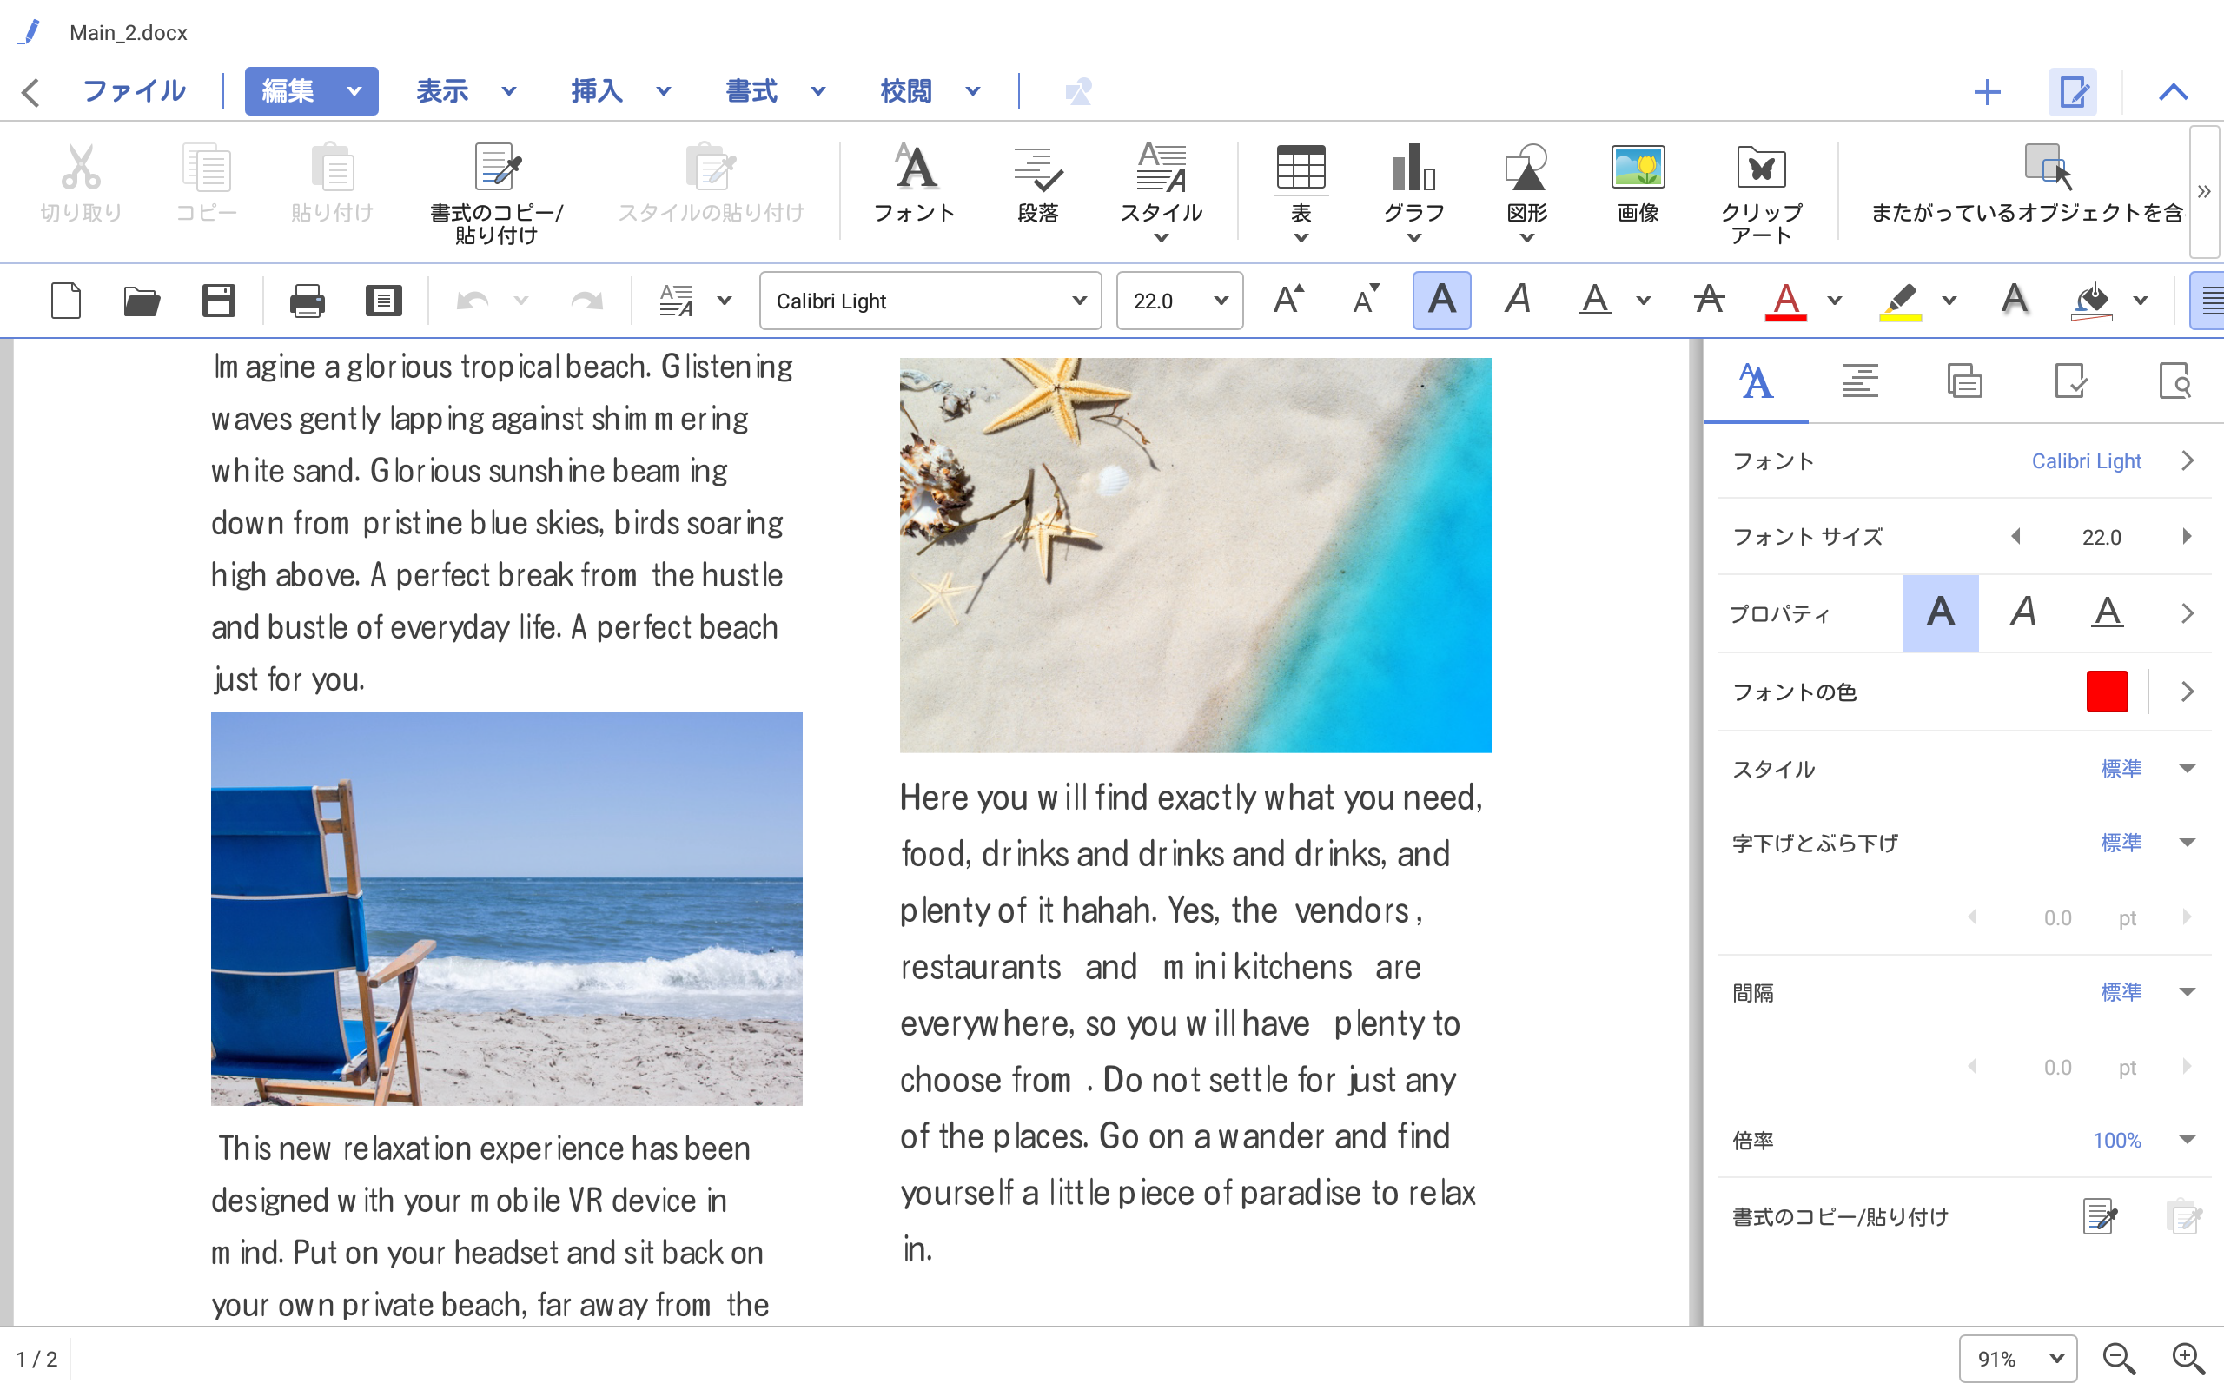2224x1390 pixels.
Task: Open the 表示 menu
Action: (466, 91)
